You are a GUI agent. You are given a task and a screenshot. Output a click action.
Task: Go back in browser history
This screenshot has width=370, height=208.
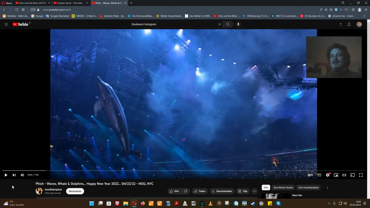click(x=4, y=10)
